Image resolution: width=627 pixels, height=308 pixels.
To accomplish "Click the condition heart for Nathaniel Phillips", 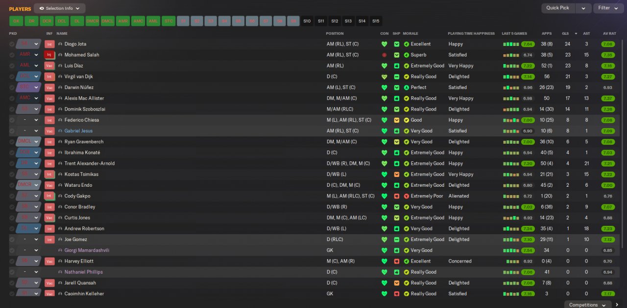I will click(x=384, y=272).
